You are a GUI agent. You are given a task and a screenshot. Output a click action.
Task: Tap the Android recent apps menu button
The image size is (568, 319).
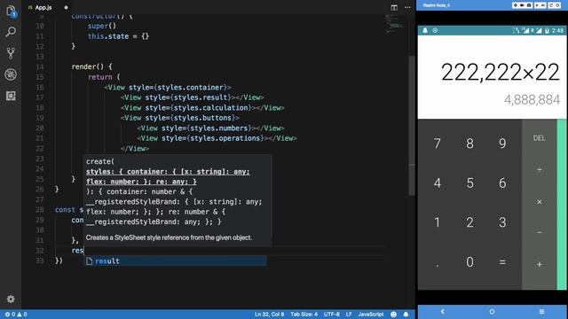pos(541,311)
